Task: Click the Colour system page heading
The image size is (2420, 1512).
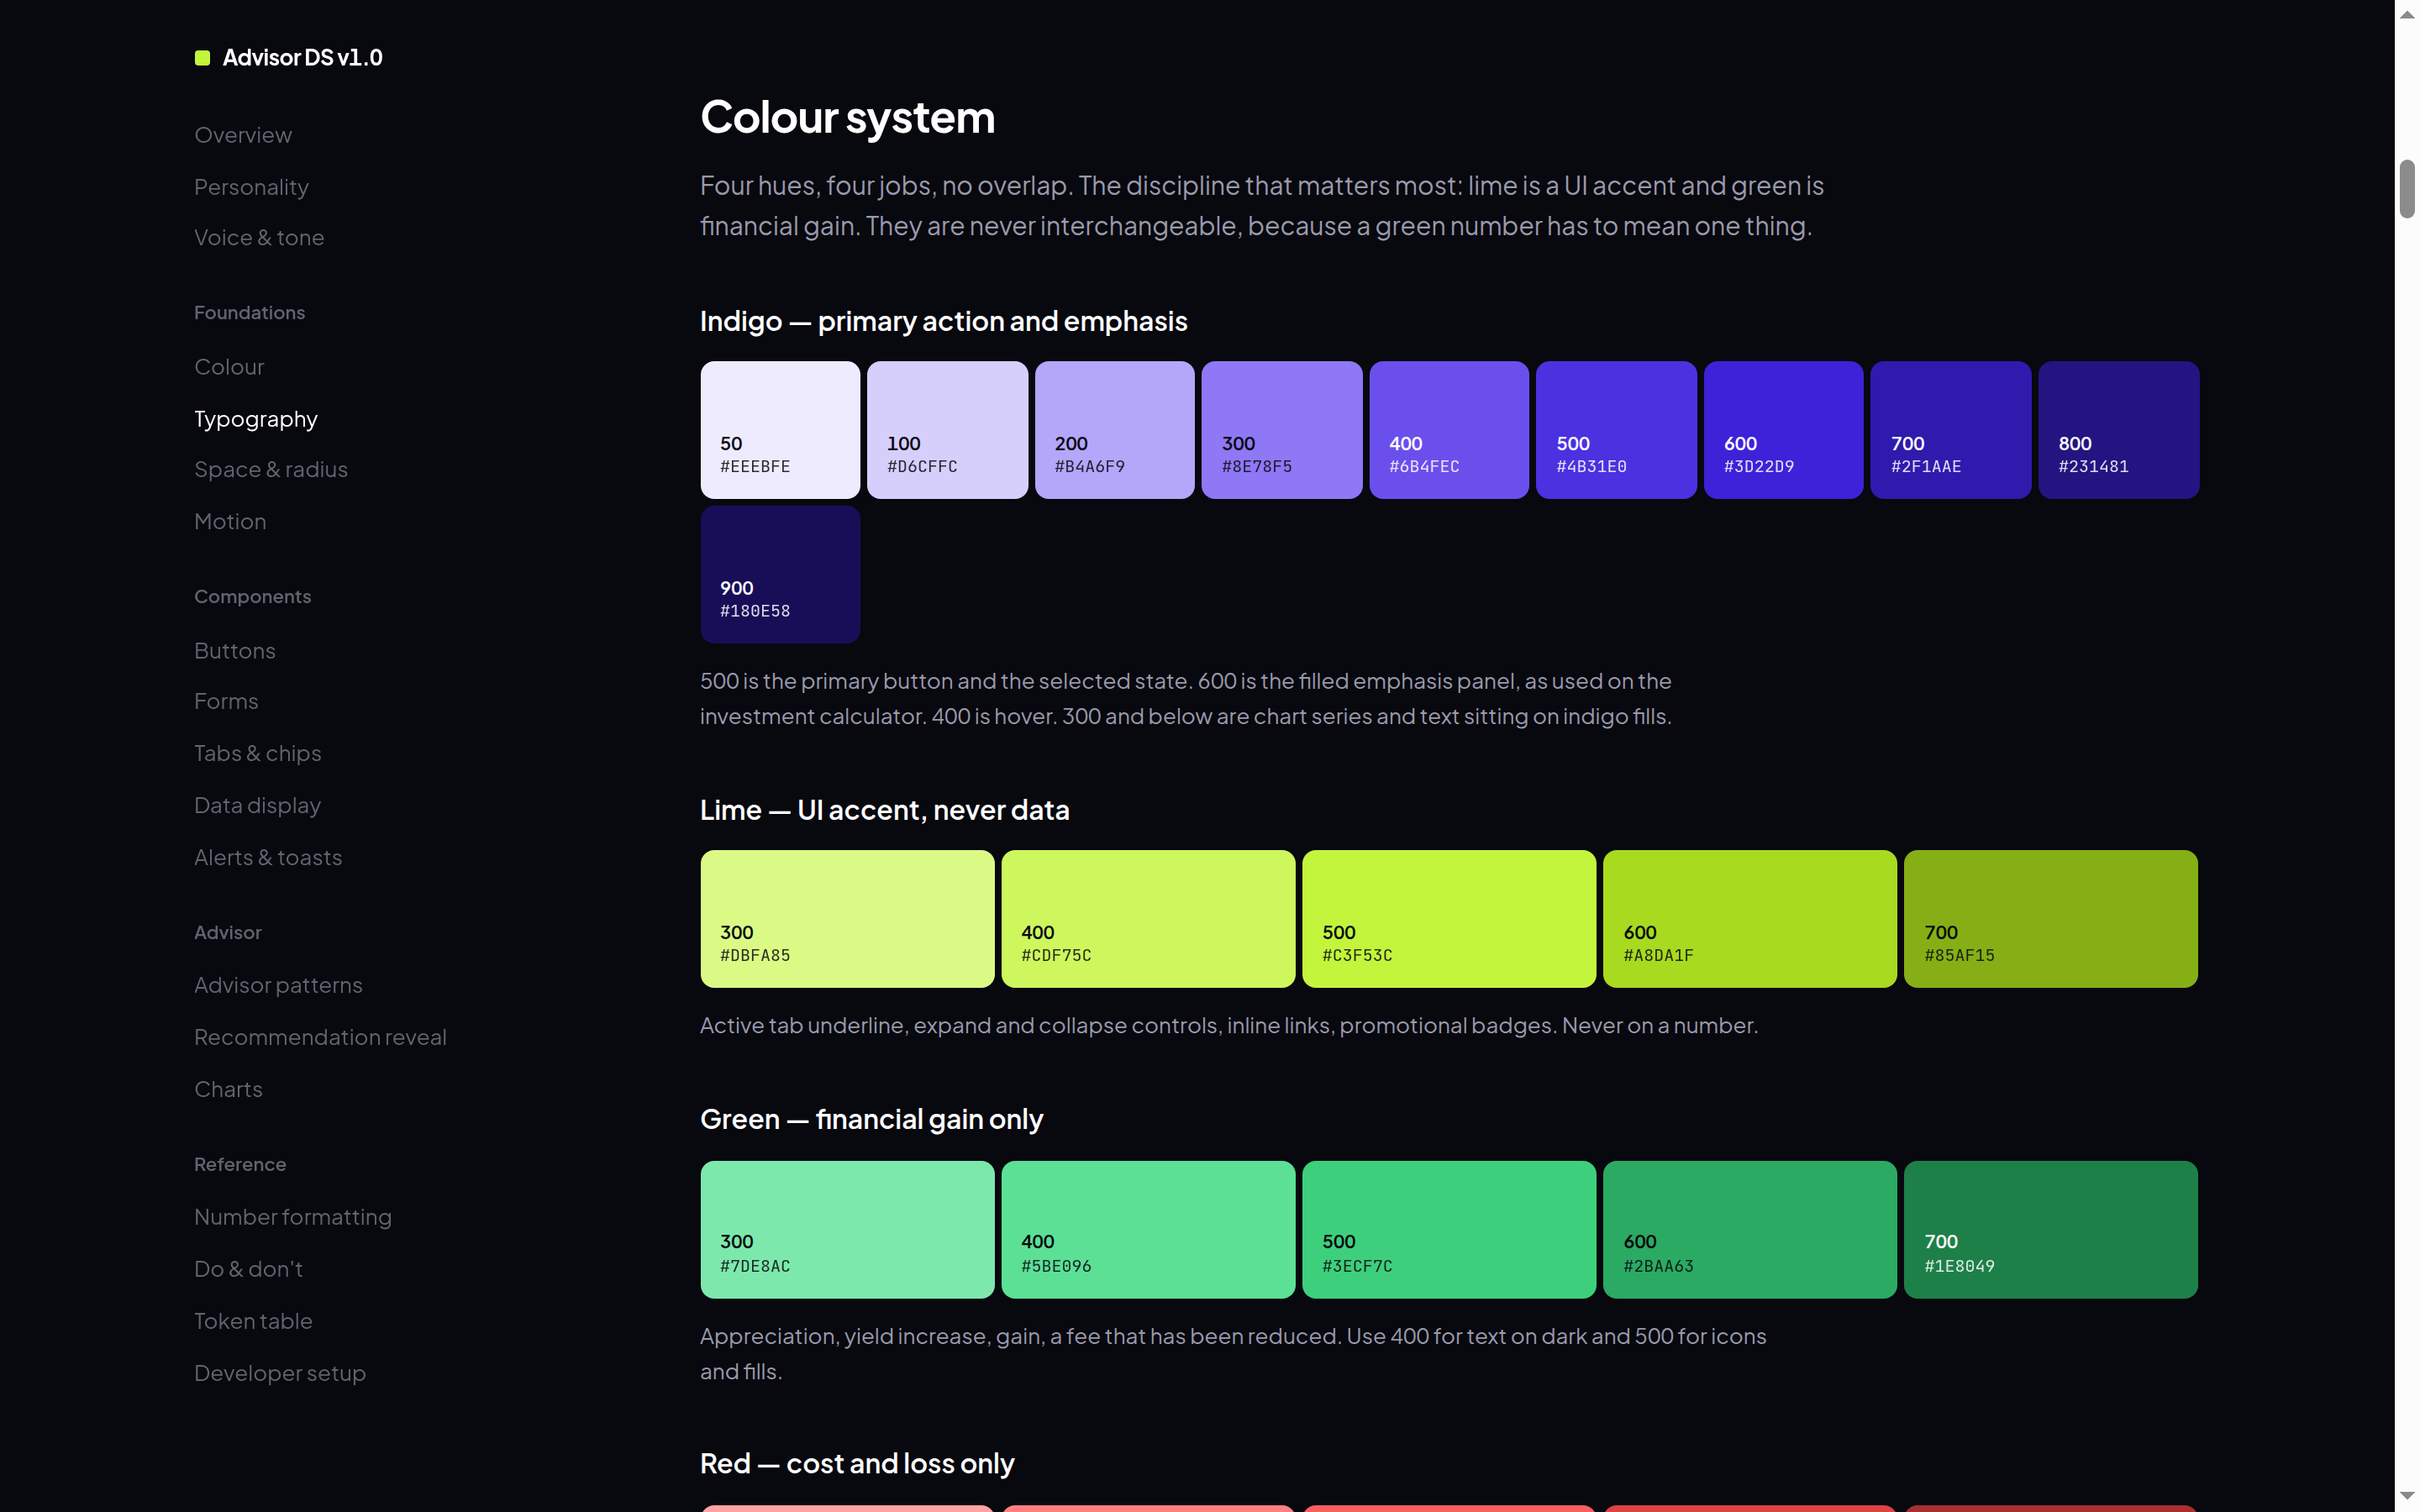Action: 847,118
